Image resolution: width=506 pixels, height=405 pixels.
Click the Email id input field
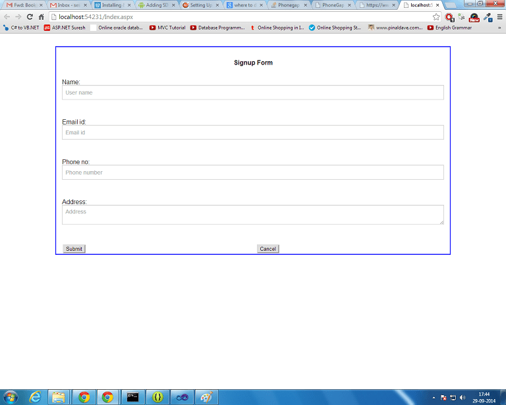click(x=253, y=132)
